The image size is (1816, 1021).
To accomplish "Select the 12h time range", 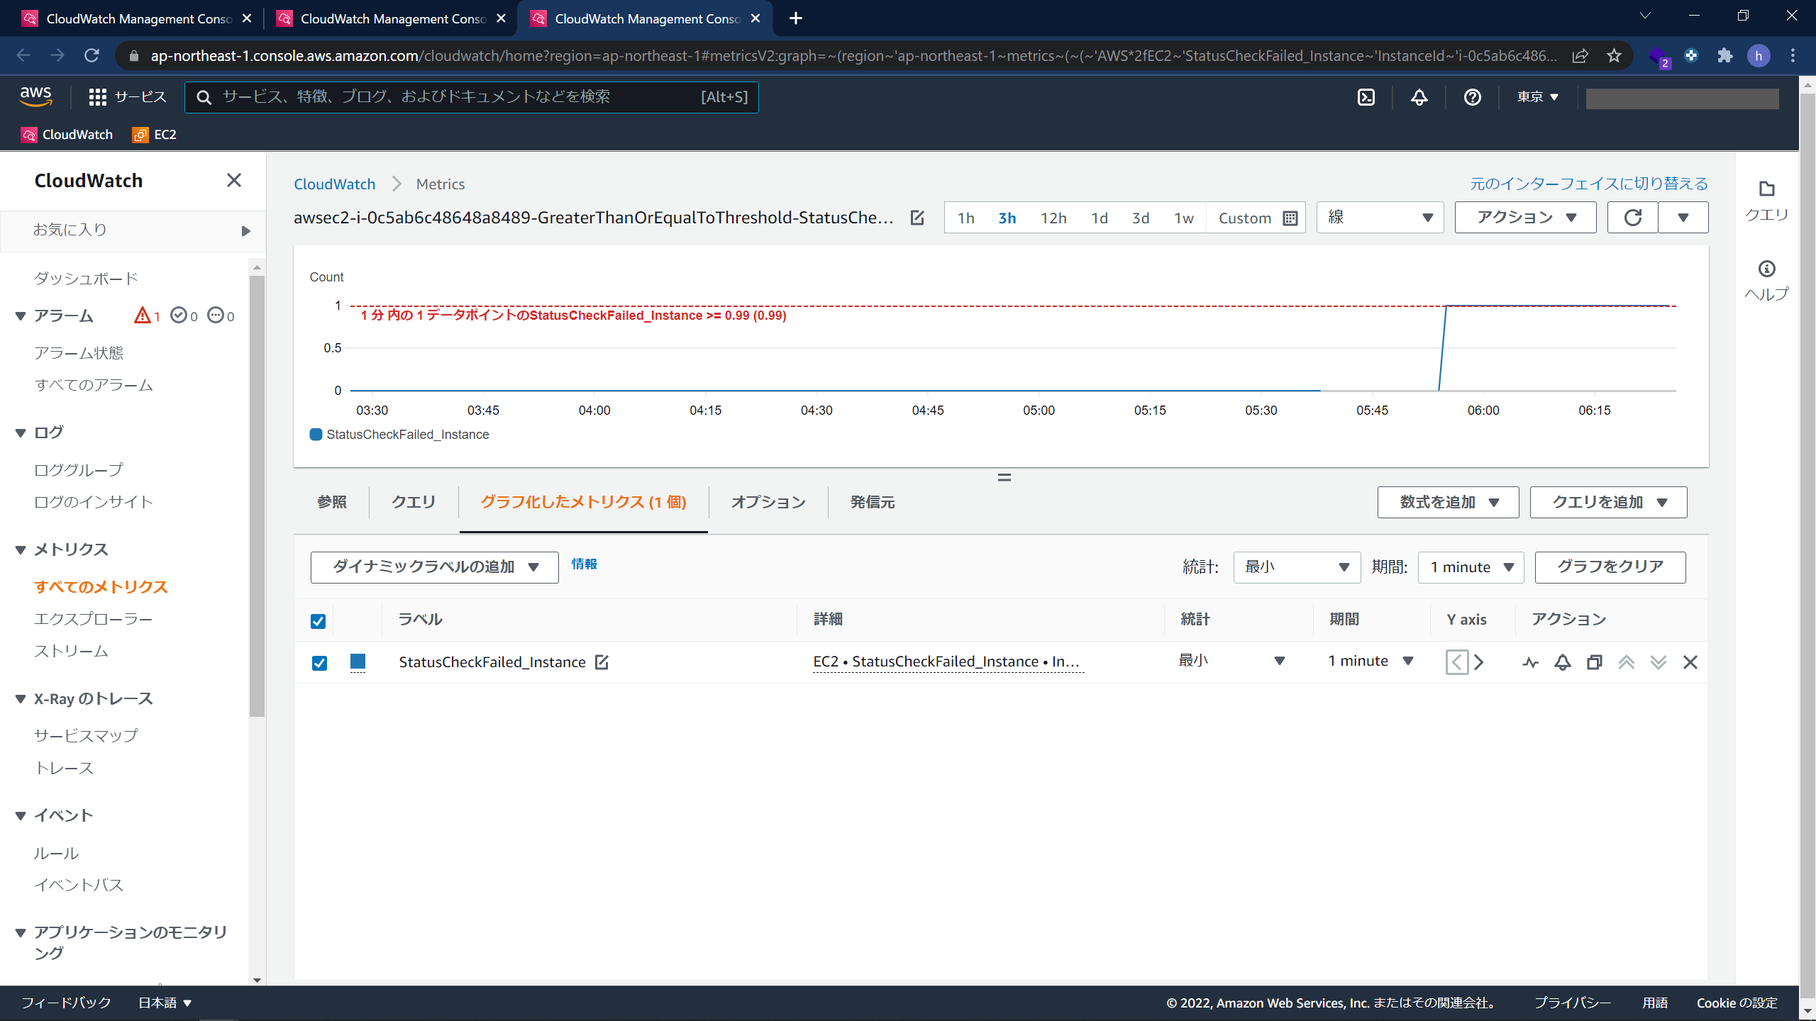I will pos(1053,218).
